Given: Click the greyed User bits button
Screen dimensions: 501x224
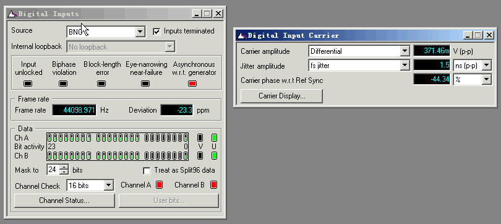Looking at the screenshot, I should [x=169, y=200].
